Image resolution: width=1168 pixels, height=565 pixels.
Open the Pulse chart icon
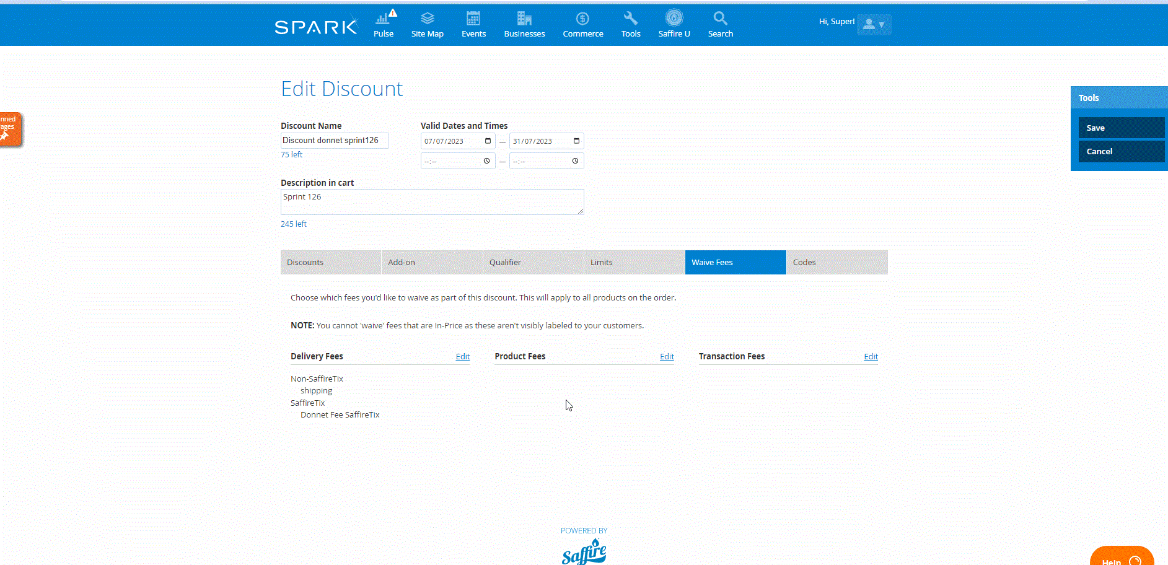pos(383,19)
